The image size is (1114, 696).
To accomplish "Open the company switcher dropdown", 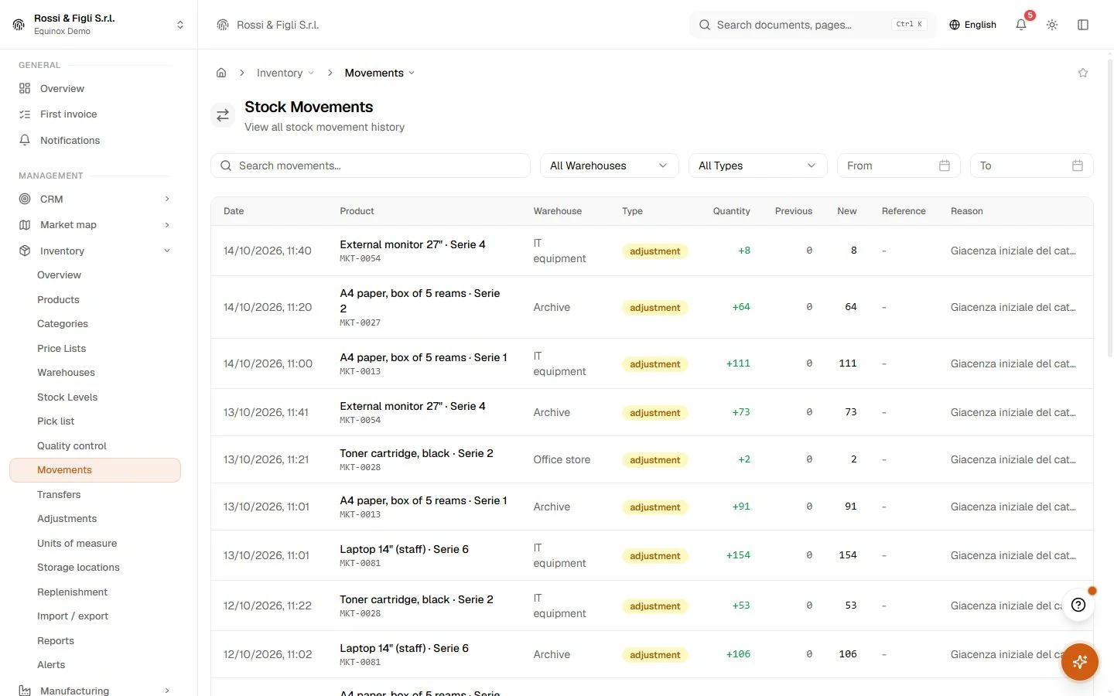I will 98,25.
